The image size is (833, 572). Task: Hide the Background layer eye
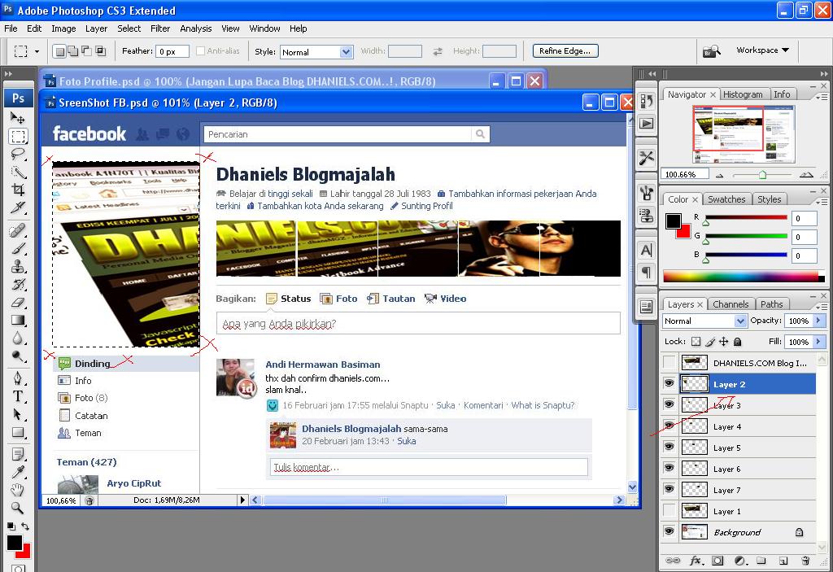pos(669,531)
